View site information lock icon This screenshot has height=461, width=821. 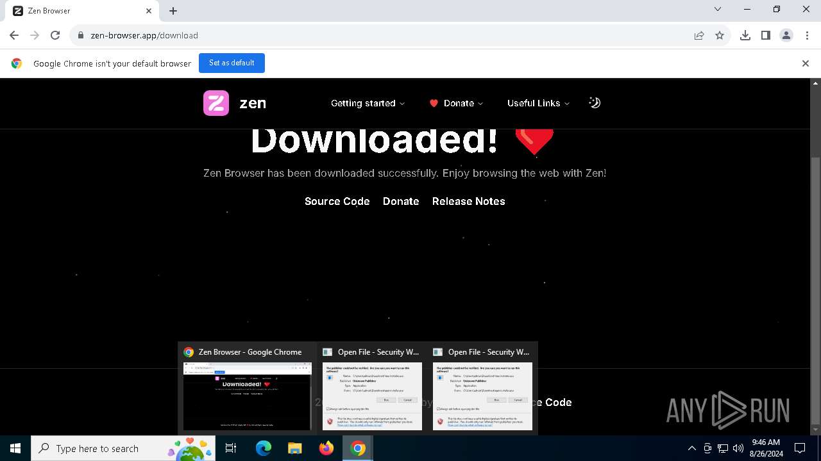click(x=81, y=35)
